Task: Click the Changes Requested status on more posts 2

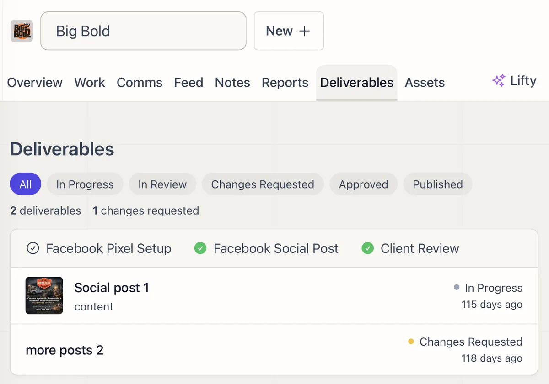Action: click(x=471, y=342)
